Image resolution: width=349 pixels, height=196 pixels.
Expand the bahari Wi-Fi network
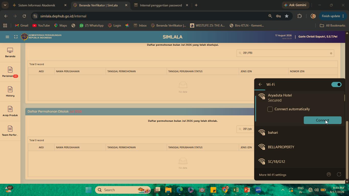[x=299, y=132]
